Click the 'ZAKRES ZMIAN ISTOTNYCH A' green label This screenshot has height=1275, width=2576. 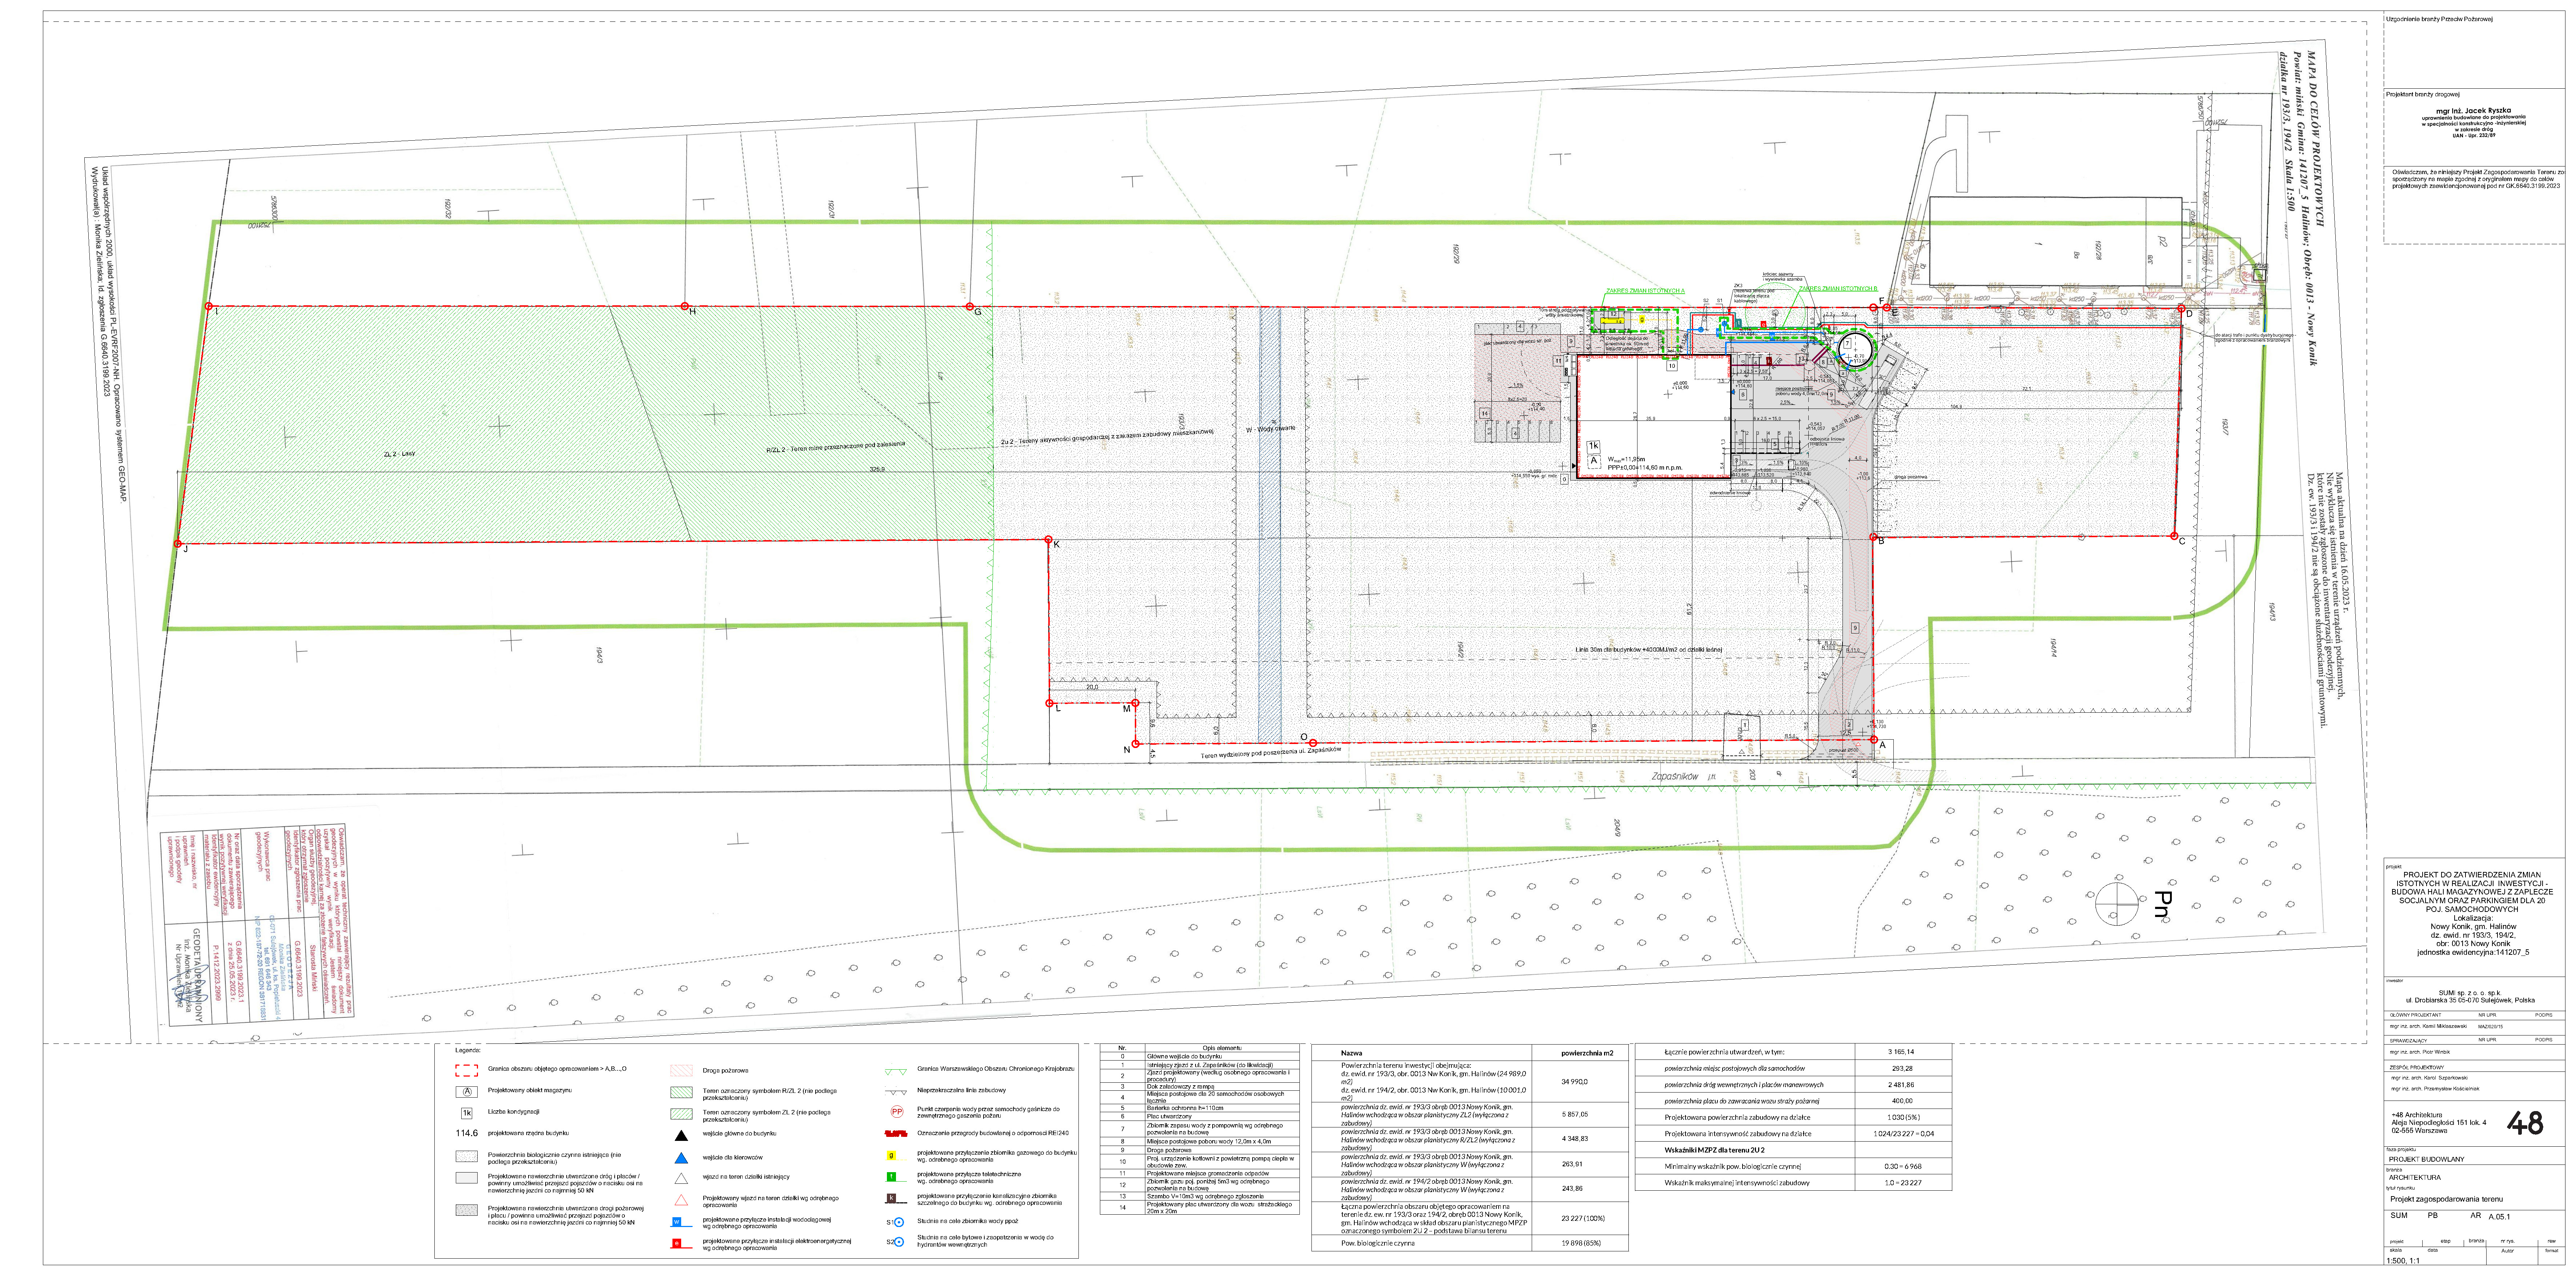(1645, 291)
